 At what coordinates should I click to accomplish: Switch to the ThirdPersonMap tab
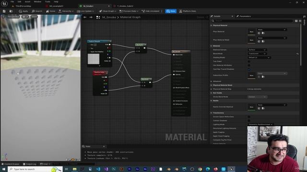tap(23, 6)
